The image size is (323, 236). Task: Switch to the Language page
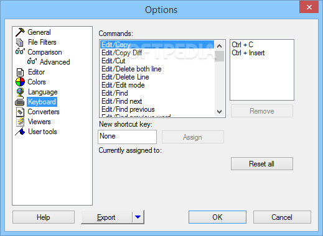tap(43, 92)
